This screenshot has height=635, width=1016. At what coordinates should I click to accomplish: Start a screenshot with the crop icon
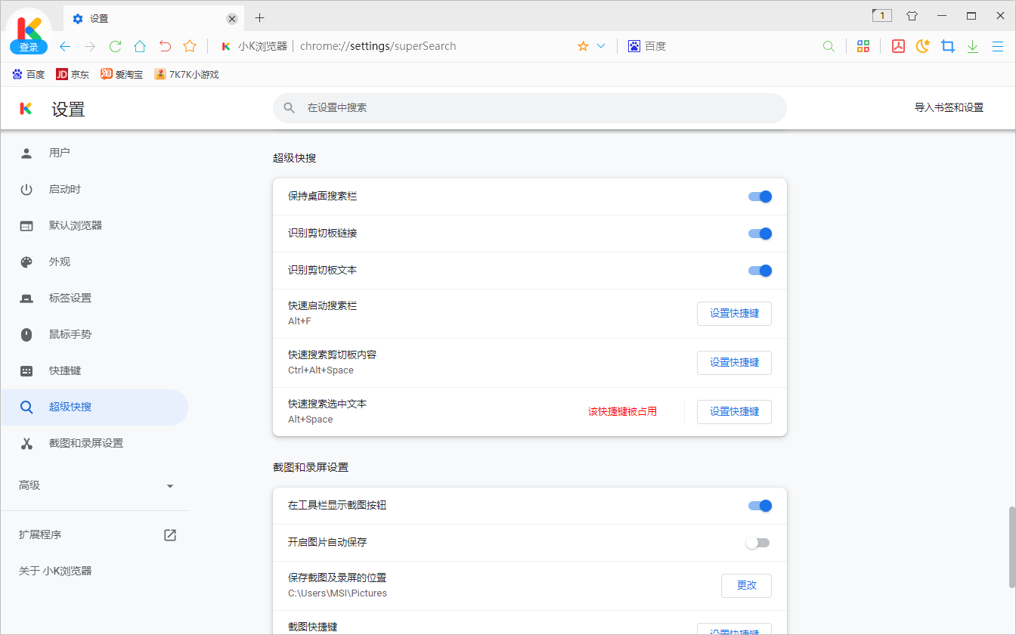coord(948,46)
